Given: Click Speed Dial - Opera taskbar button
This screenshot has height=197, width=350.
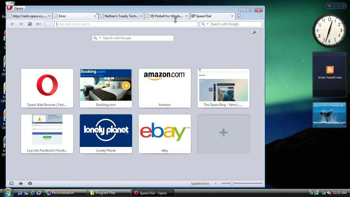Looking at the screenshot, I should 153,193.
